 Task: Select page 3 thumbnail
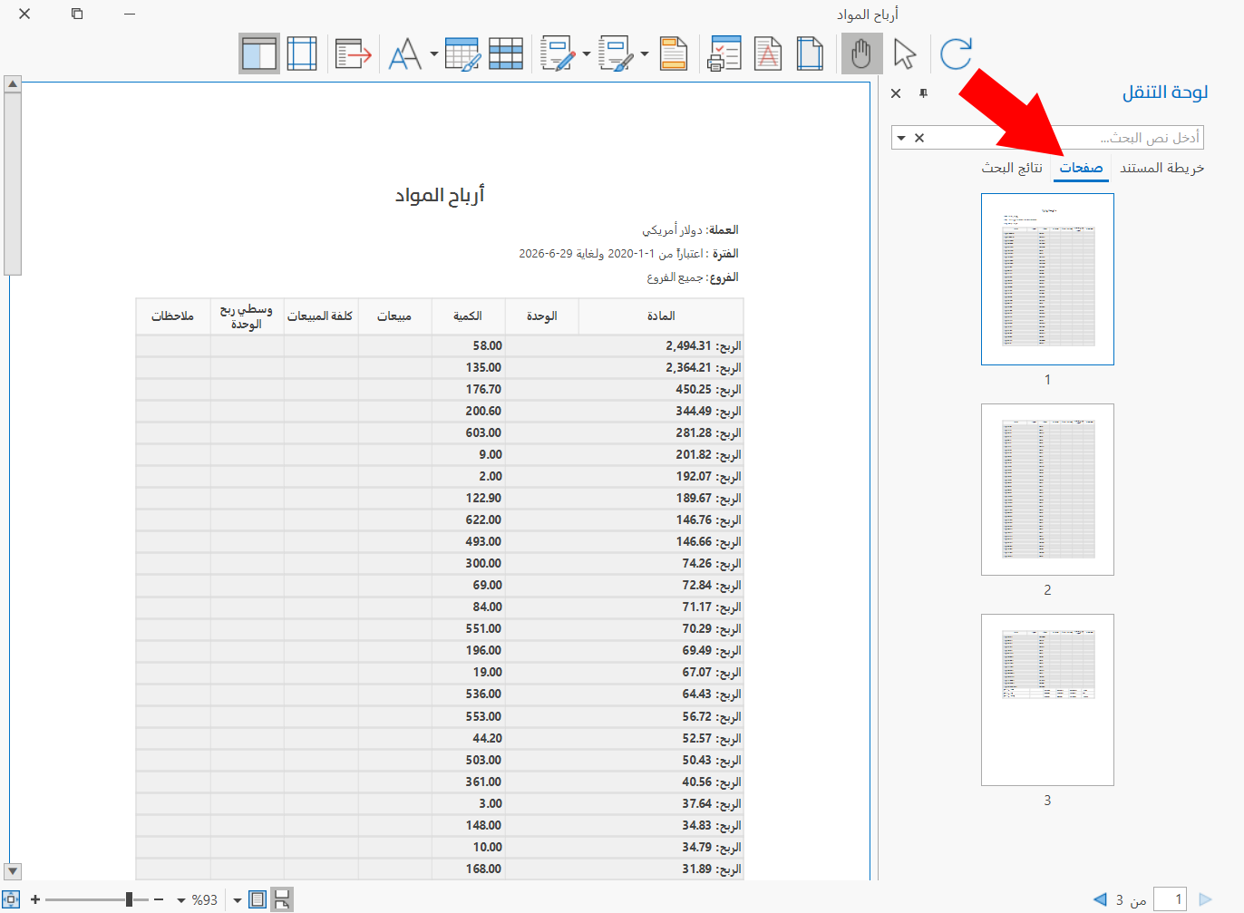1047,700
